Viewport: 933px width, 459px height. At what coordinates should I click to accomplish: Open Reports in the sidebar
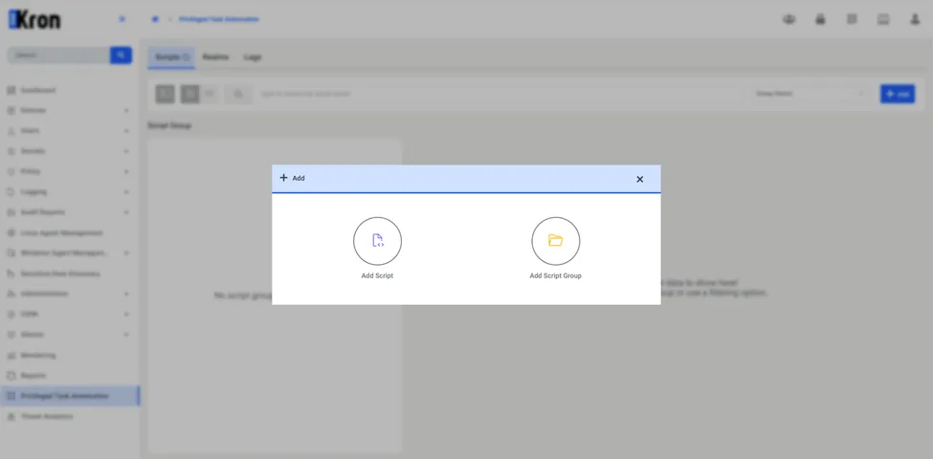tap(33, 376)
